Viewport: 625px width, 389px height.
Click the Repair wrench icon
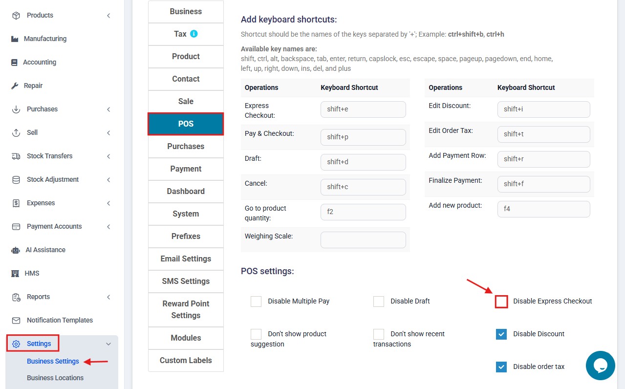[15, 86]
